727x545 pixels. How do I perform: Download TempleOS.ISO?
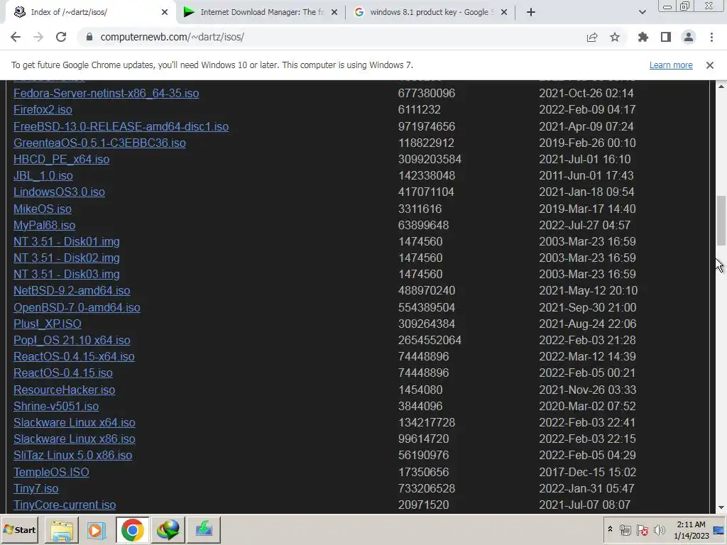tap(51, 472)
